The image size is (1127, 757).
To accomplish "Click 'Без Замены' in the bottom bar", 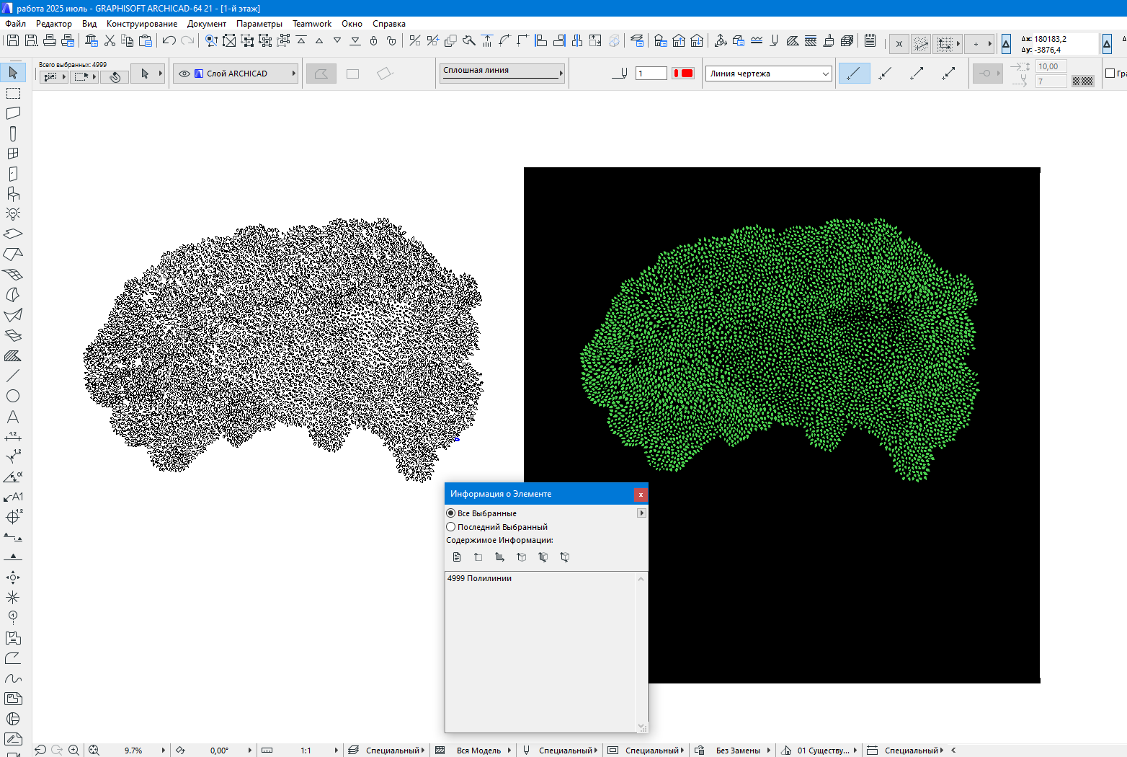I will point(738,751).
